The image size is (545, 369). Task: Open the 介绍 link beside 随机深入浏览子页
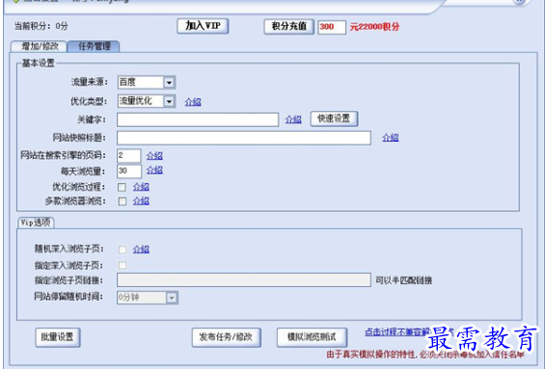141,250
